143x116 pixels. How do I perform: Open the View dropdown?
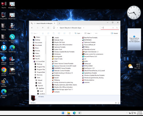point(88,33)
